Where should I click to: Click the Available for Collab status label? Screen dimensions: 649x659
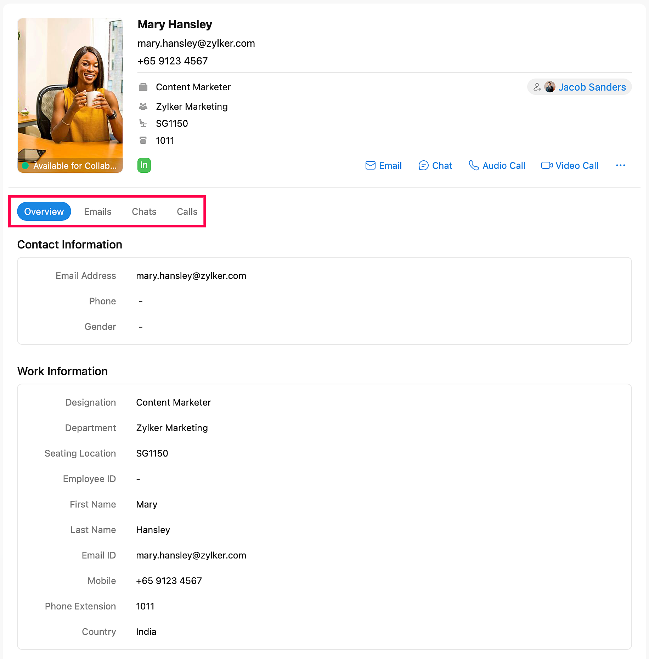click(75, 166)
